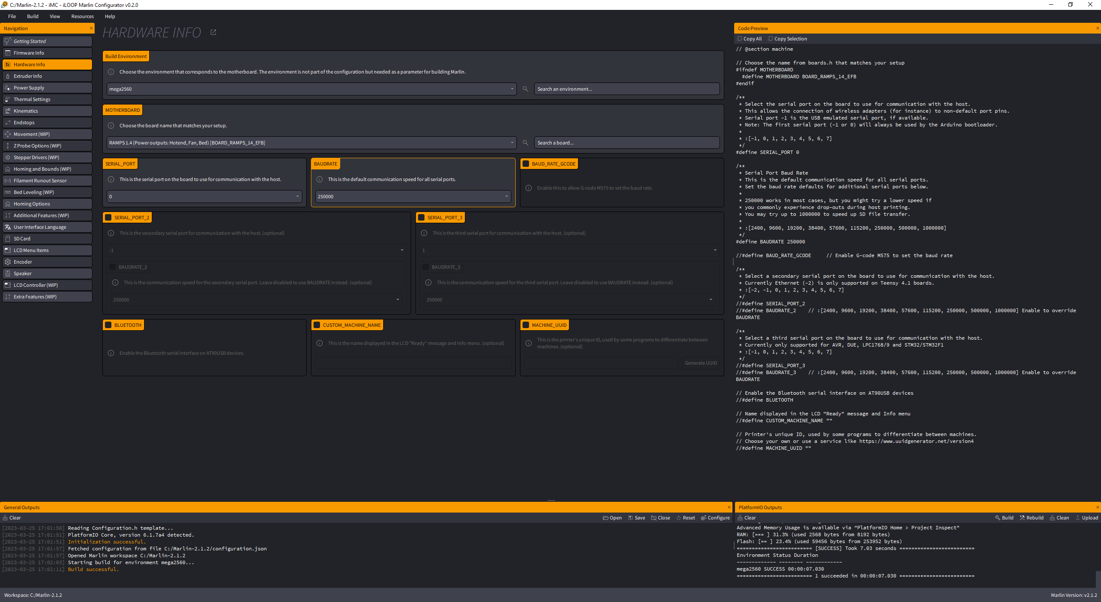The image size is (1101, 602).
Task: Open the BAUDRATE_3 value dropdown
Action: pos(570,300)
